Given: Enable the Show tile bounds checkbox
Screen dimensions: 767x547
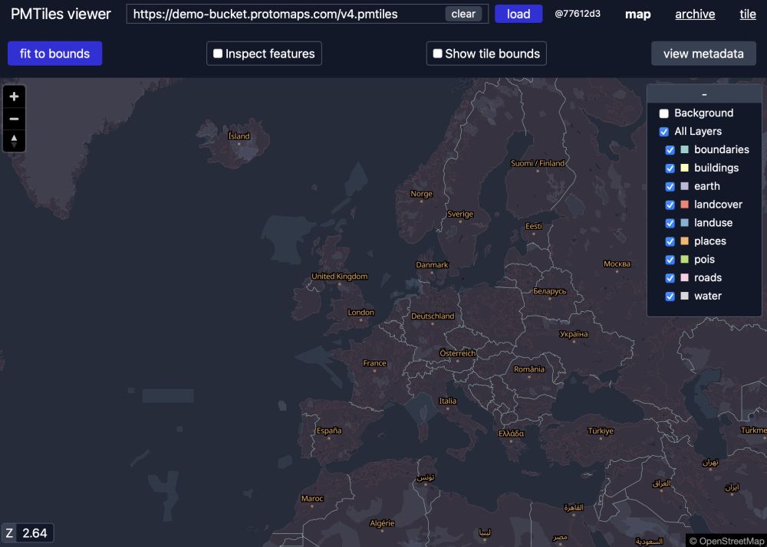Looking at the screenshot, I should pyautogui.click(x=438, y=54).
